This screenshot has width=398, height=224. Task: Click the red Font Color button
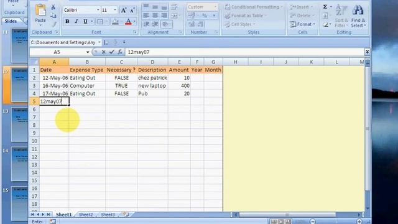click(x=129, y=22)
